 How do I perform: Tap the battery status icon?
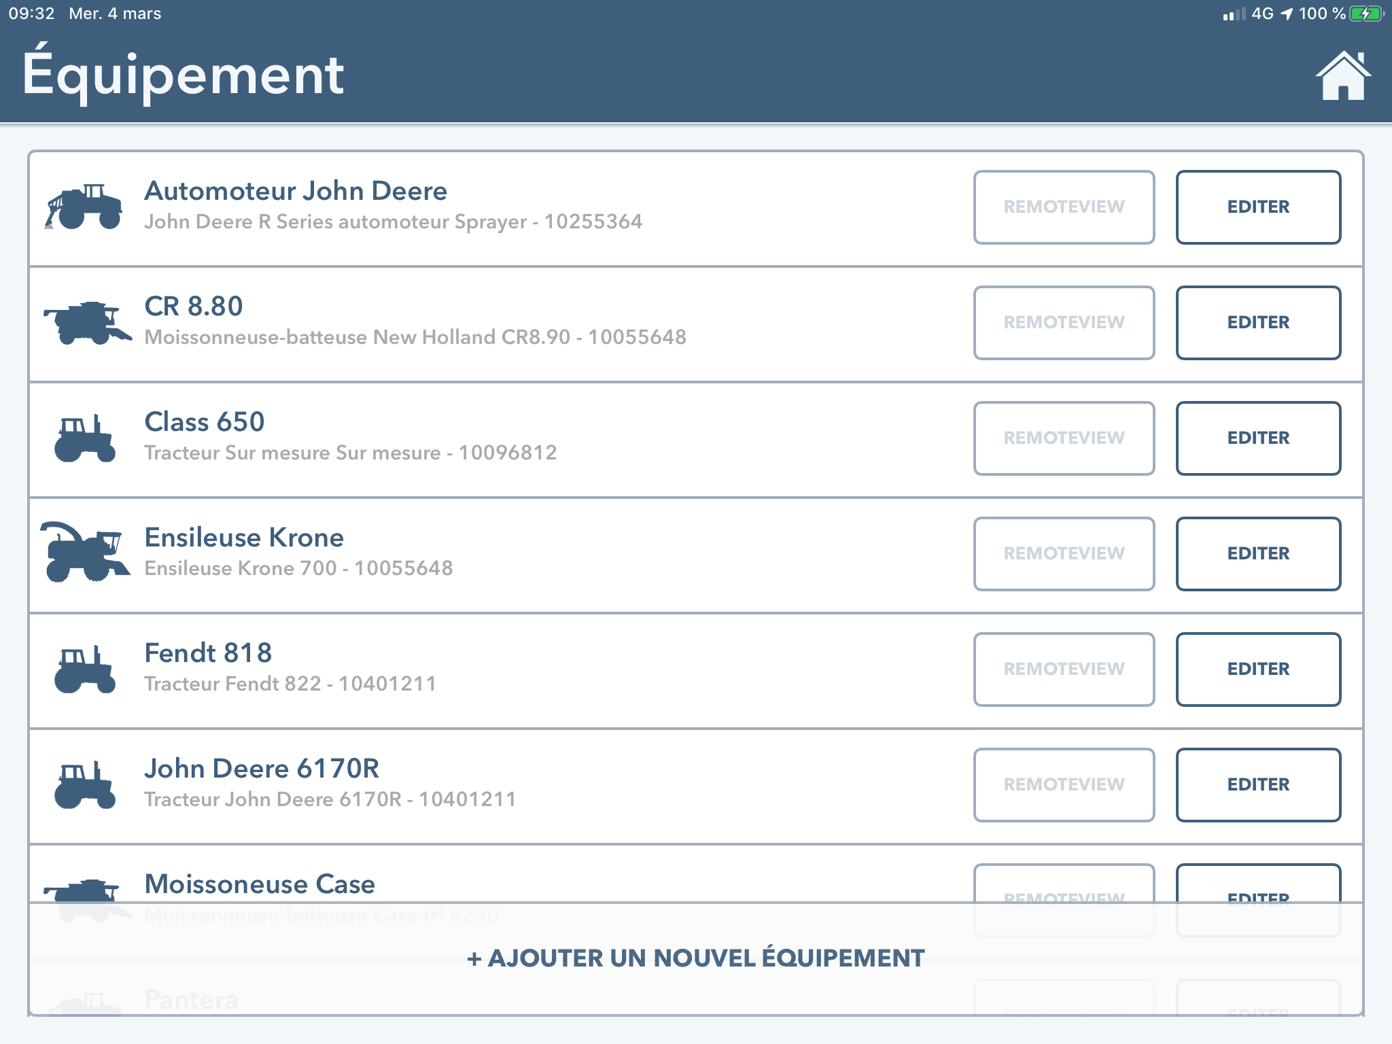(1367, 14)
